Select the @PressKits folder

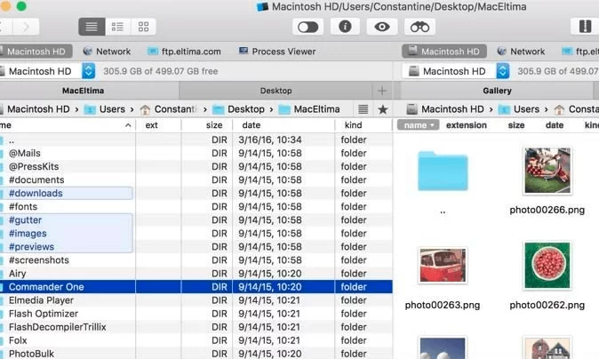[x=196, y=166]
